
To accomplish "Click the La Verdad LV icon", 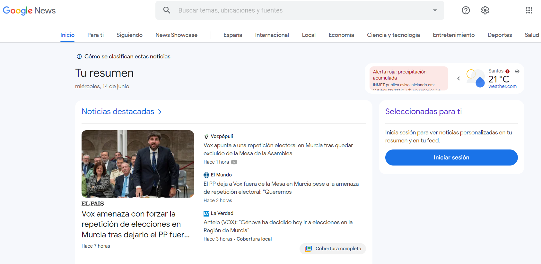I will coord(206,214).
